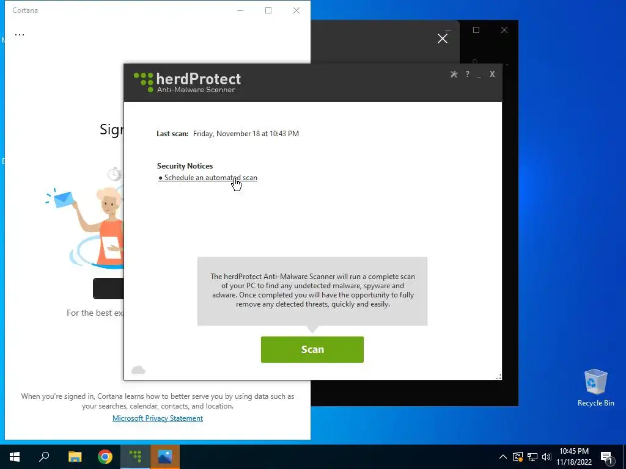Viewport: 626px width, 469px height.
Task: Click Cortana's dark sign-in button
Action: tap(108, 288)
